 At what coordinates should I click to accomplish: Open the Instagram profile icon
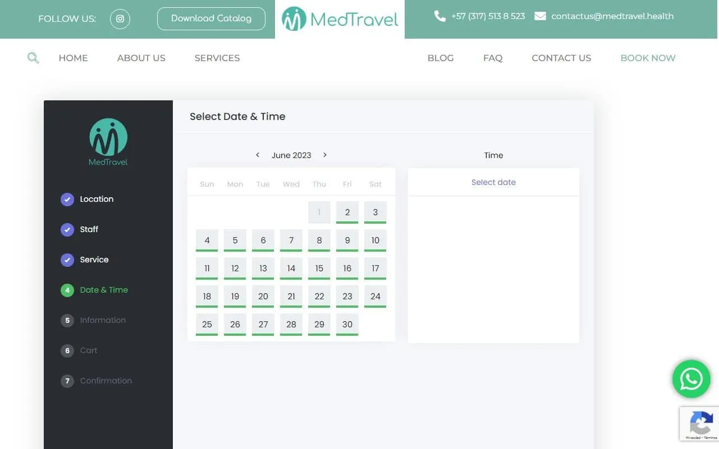120,18
